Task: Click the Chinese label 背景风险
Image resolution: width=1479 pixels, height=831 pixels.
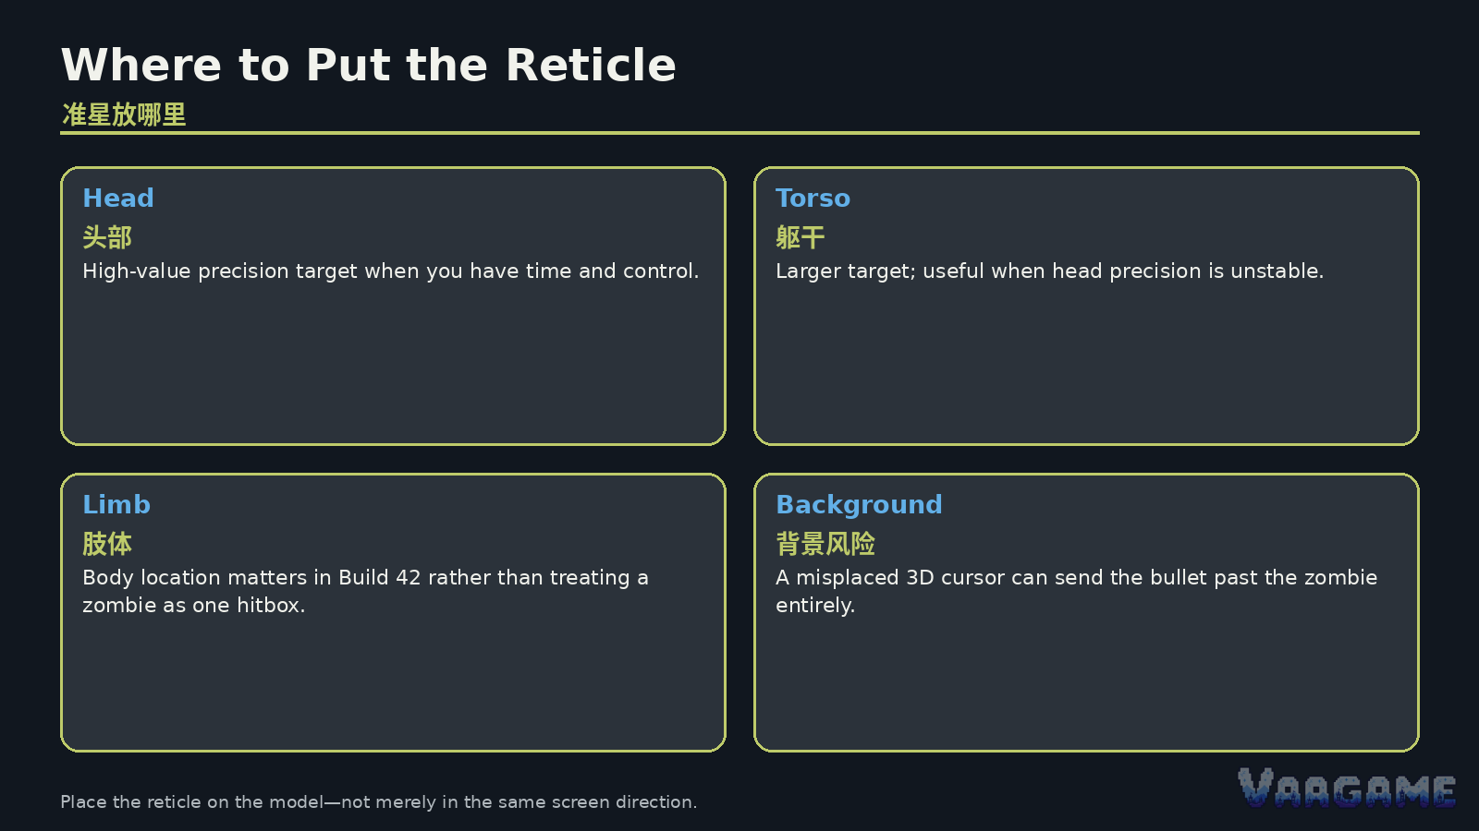Action: pos(825,544)
